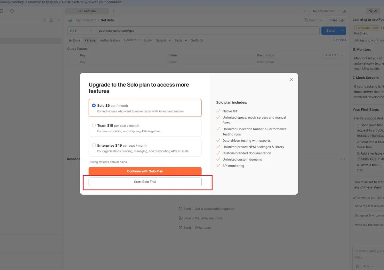
Task: Close the upgrade dialog with X
Action: (291, 79)
